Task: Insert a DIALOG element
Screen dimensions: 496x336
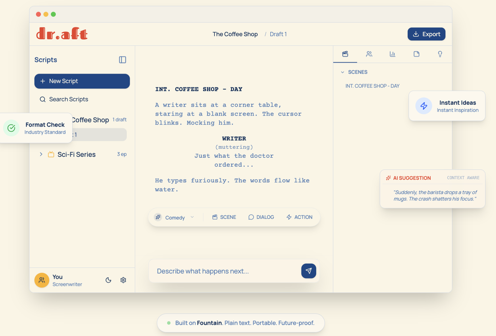Action: pyautogui.click(x=261, y=217)
